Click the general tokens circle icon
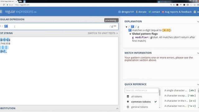This screenshot has width=199, height=112. tap(128, 107)
